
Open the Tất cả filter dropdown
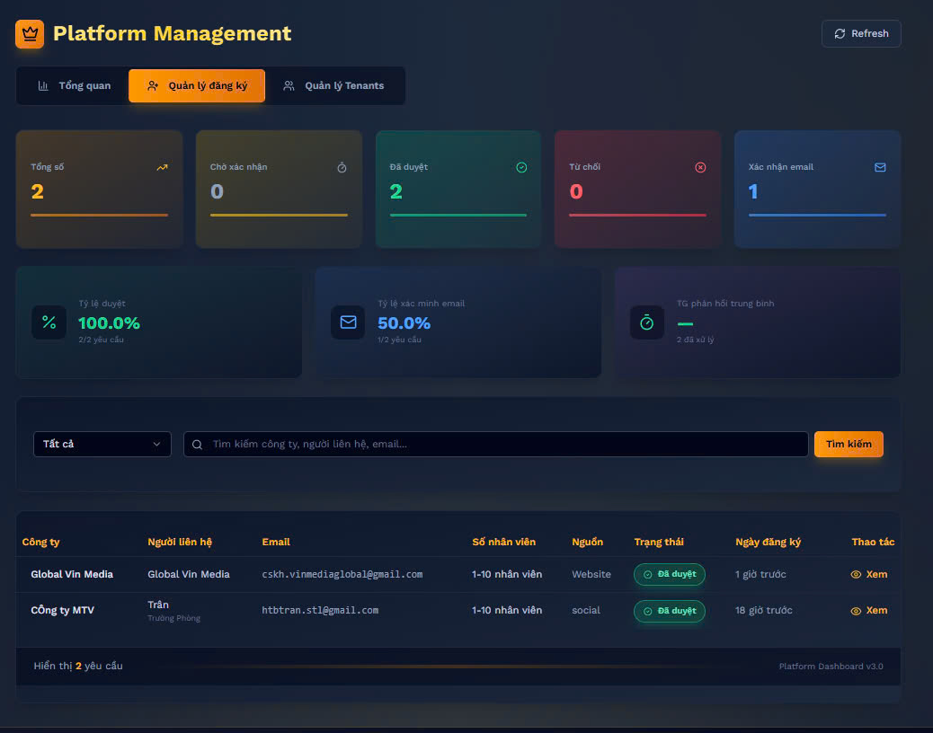point(102,444)
